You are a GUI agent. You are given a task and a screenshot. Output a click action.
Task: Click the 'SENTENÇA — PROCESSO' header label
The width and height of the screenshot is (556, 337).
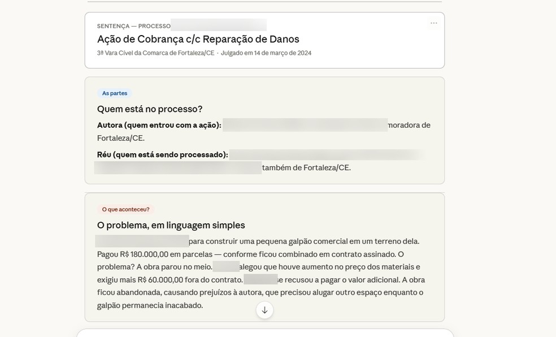[x=133, y=25]
